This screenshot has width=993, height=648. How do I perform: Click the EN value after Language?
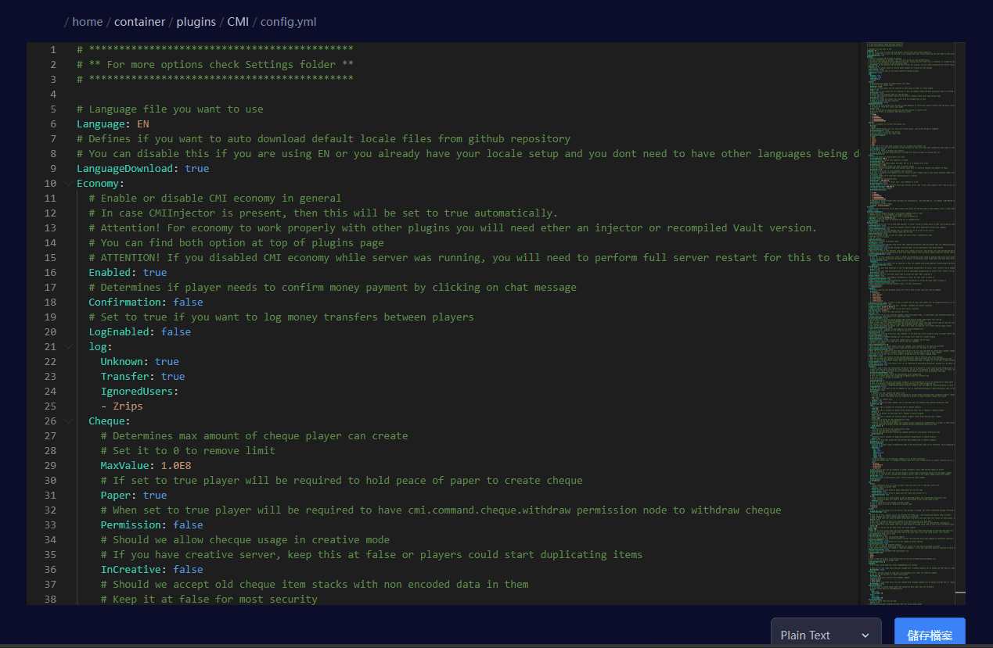[142, 124]
